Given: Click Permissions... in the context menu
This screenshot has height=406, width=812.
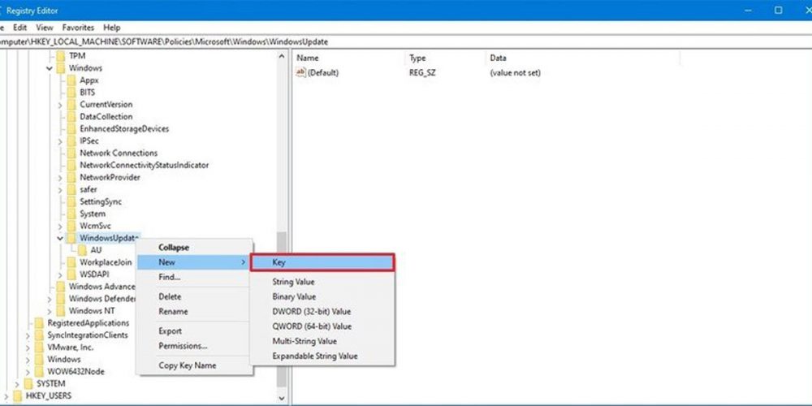Looking at the screenshot, I should pos(183,346).
